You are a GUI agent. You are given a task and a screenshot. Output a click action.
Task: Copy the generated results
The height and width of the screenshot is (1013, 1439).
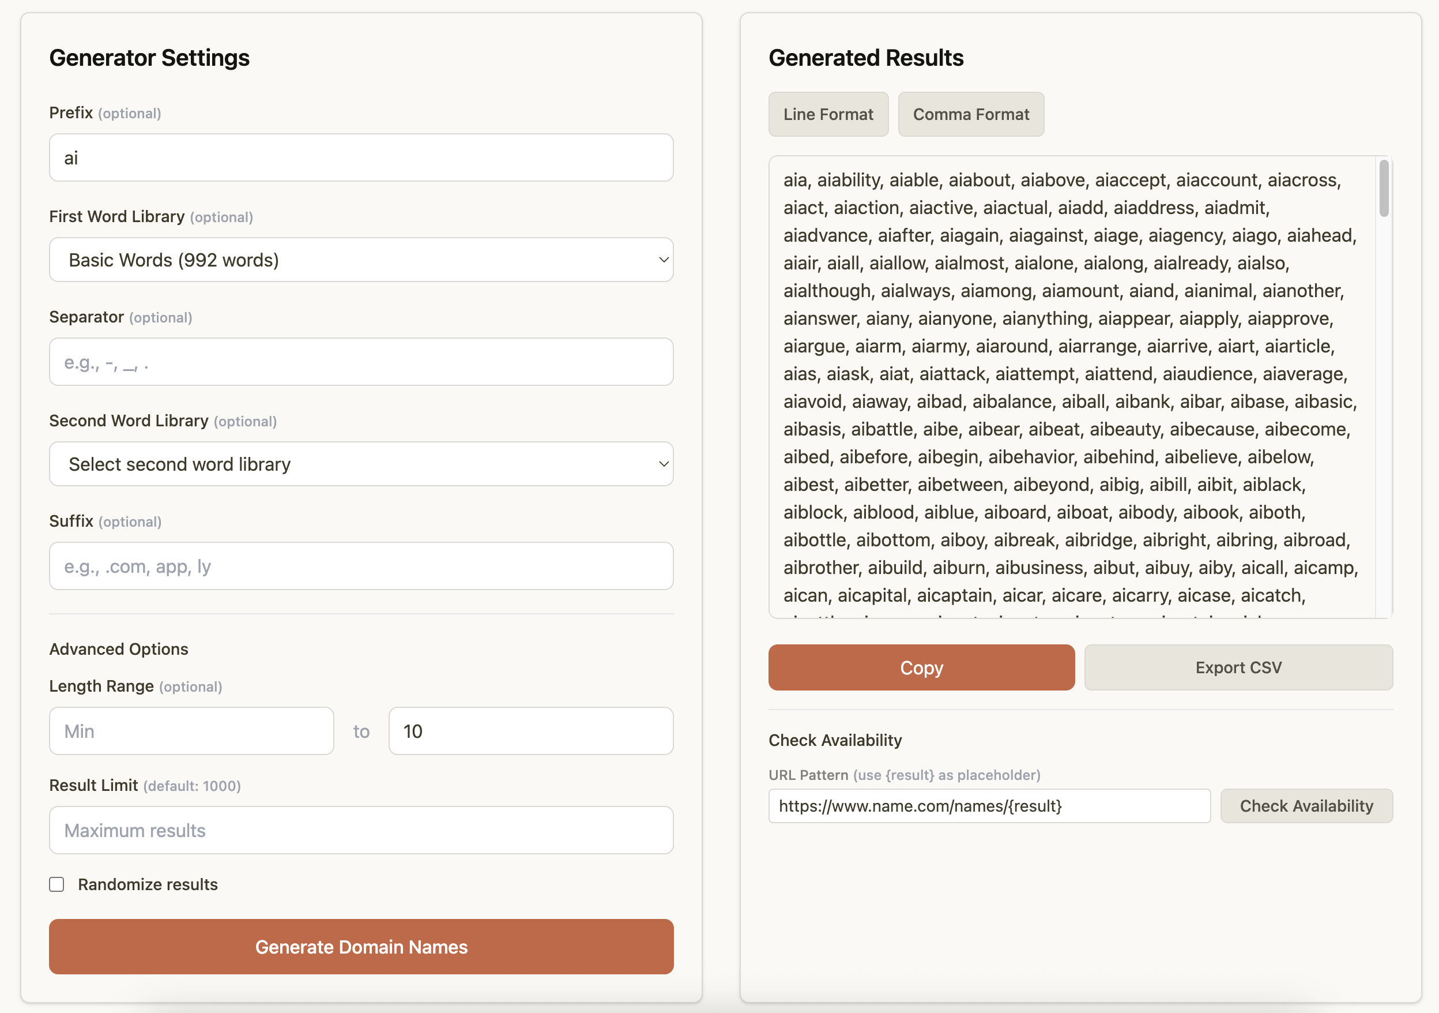(x=921, y=667)
